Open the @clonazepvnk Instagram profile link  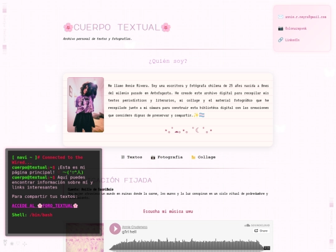click(296, 29)
